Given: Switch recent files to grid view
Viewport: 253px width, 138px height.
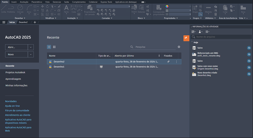Looking at the screenshot, I should [54, 47].
